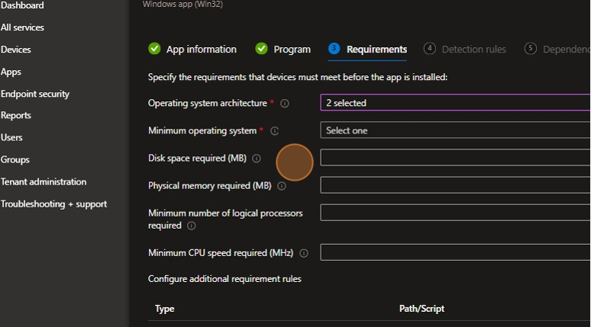Click the green checkmark for App information
Screen dimensions: 591x327
tap(155, 49)
